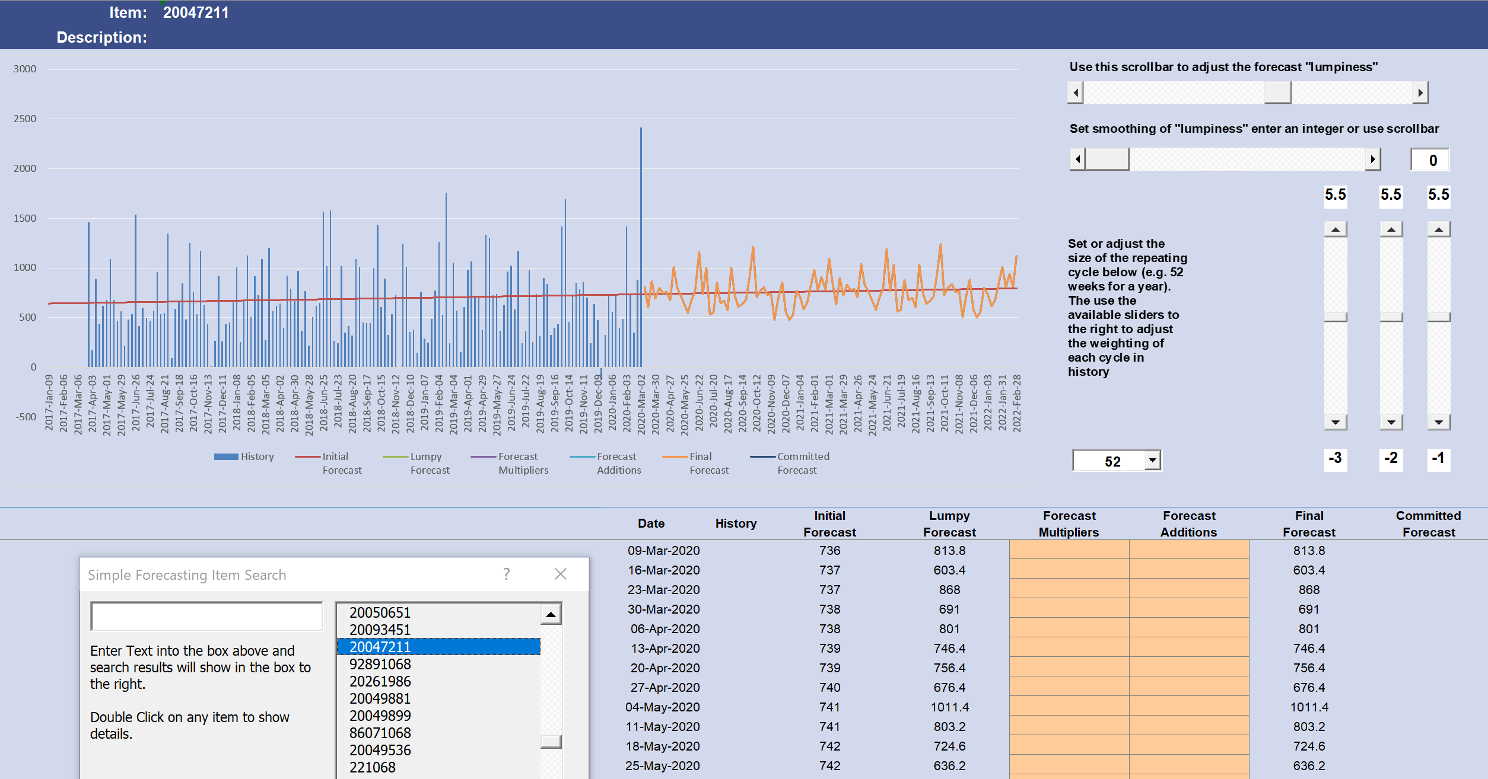The width and height of the screenshot is (1488, 779).
Task: Click up arrow of the -1 cycle slider
Action: (x=1438, y=229)
